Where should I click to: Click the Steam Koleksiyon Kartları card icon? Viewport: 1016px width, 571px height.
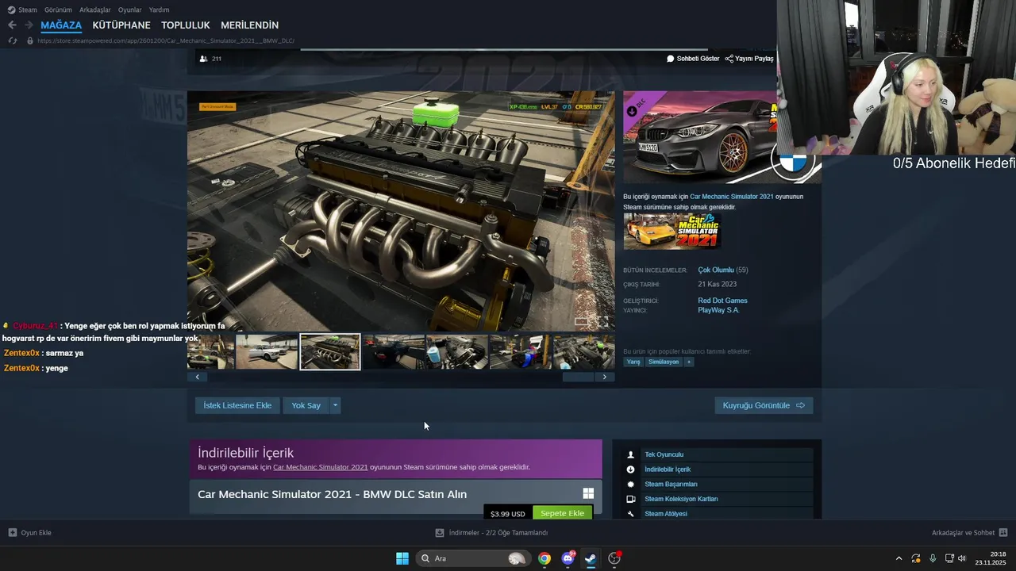[631, 499]
